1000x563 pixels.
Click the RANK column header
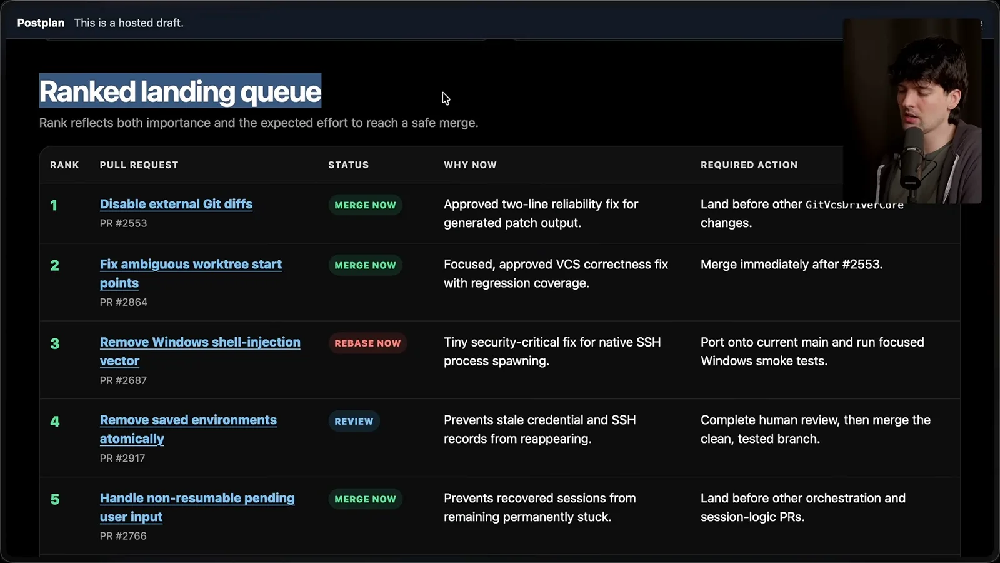click(64, 165)
